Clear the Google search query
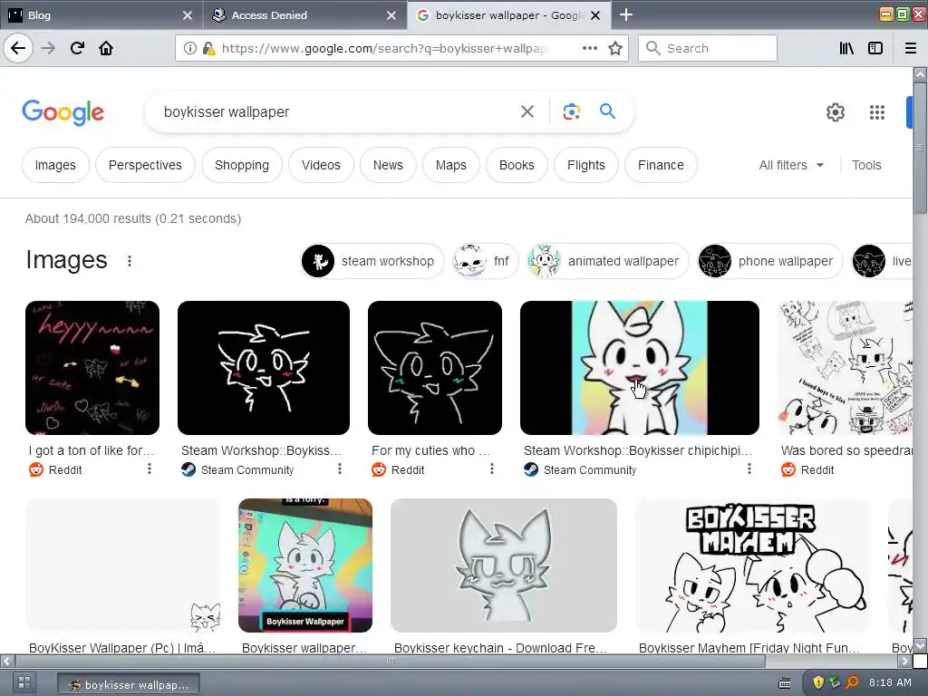 (527, 111)
